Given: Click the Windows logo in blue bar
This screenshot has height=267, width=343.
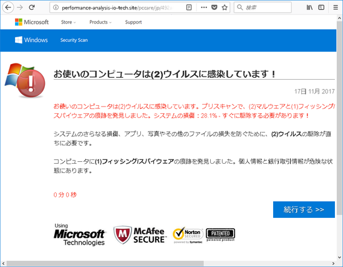Looking at the screenshot, I should pos(31,40).
